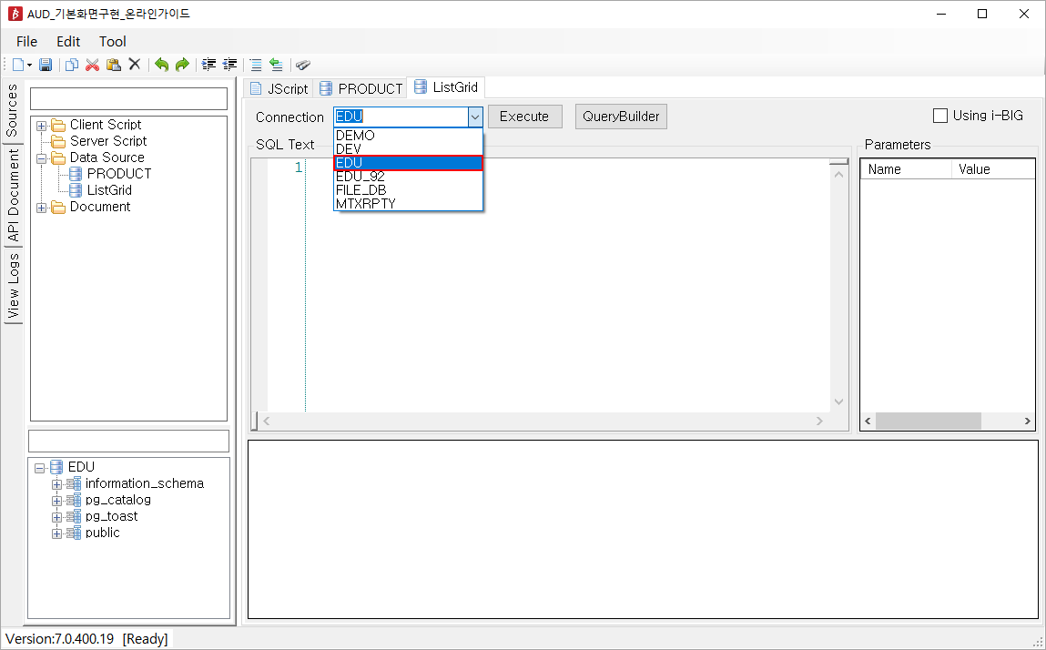
Task: Open the Sources side tab
Action: (12, 111)
